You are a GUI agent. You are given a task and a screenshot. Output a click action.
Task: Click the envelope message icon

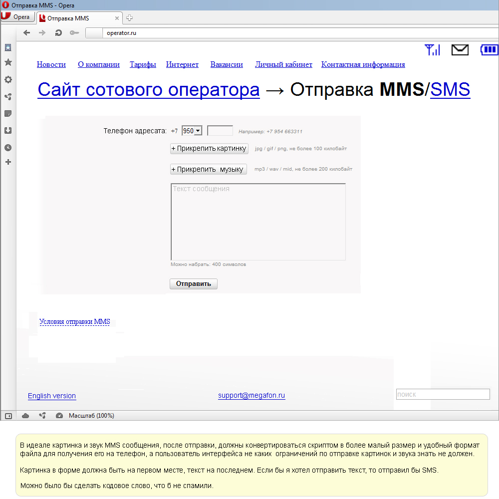pyautogui.click(x=460, y=49)
